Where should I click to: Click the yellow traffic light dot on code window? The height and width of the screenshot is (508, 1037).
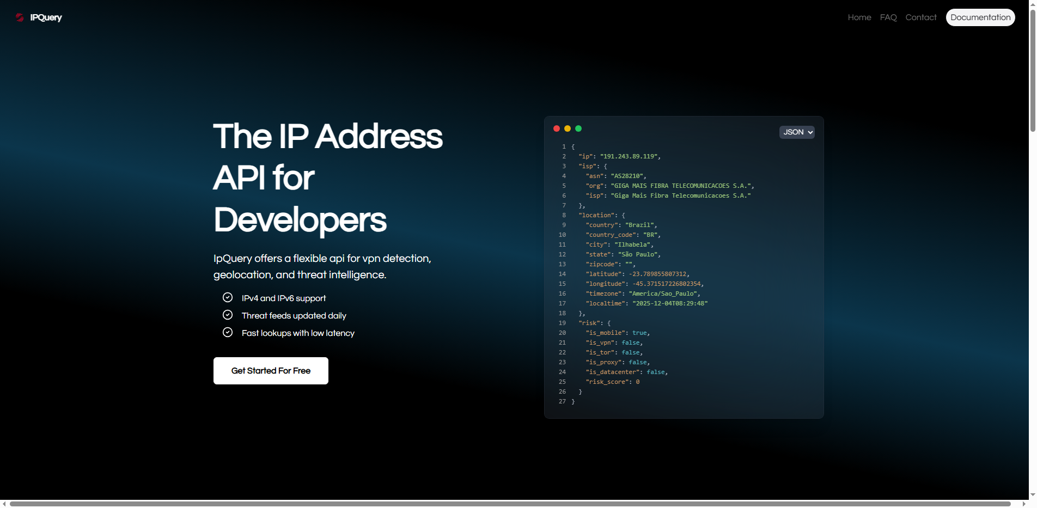[568, 128]
